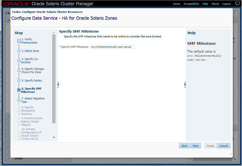242x166 pixels.
Task: Click the Specify Nodes step icon
Action: 19,80
